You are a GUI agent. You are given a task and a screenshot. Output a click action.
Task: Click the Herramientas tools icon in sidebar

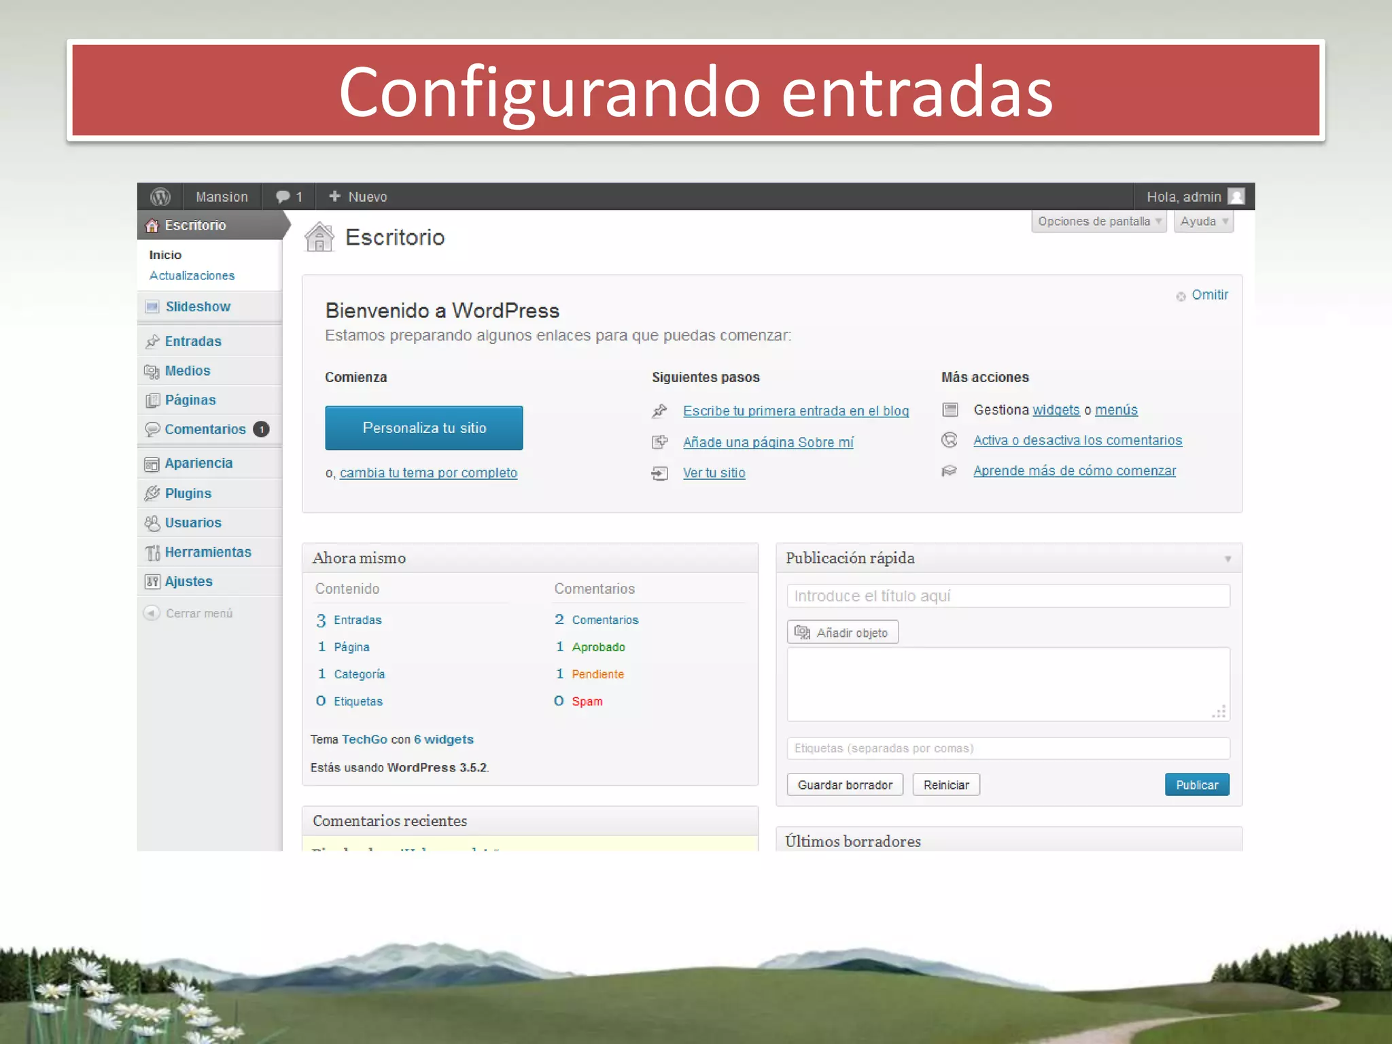(x=152, y=553)
